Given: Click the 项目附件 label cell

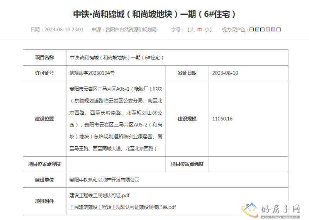Looking at the screenshot, I should point(44,201).
